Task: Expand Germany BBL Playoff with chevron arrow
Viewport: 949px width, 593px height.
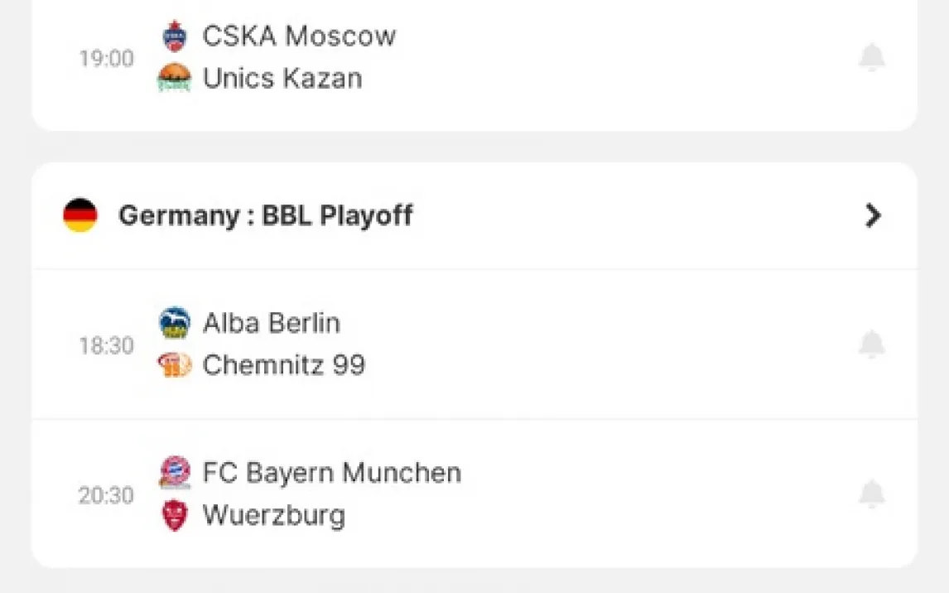Action: coord(873,216)
